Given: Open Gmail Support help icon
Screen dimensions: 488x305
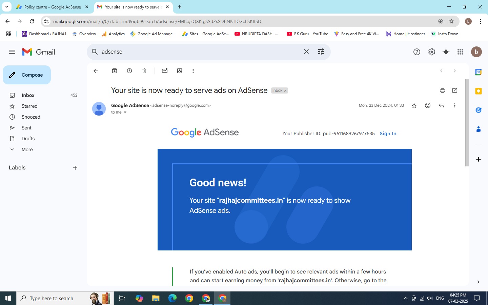Looking at the screenshot, I should click(417, 52).
